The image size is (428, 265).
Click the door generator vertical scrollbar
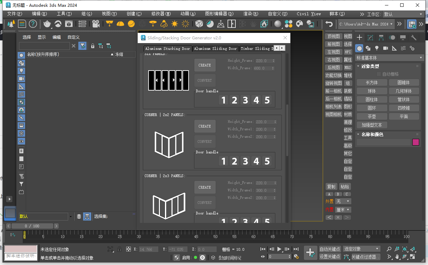(x=288, y=130)
